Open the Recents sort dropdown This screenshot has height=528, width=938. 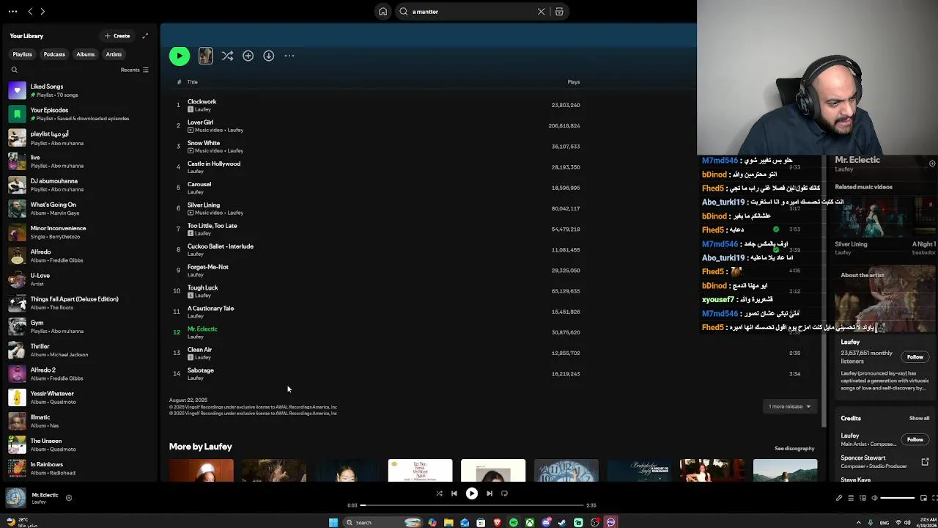point(135,70)
